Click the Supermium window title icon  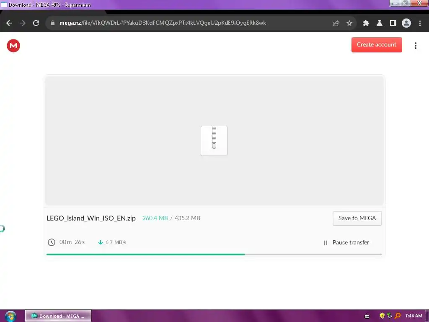(x=4, y=5)
